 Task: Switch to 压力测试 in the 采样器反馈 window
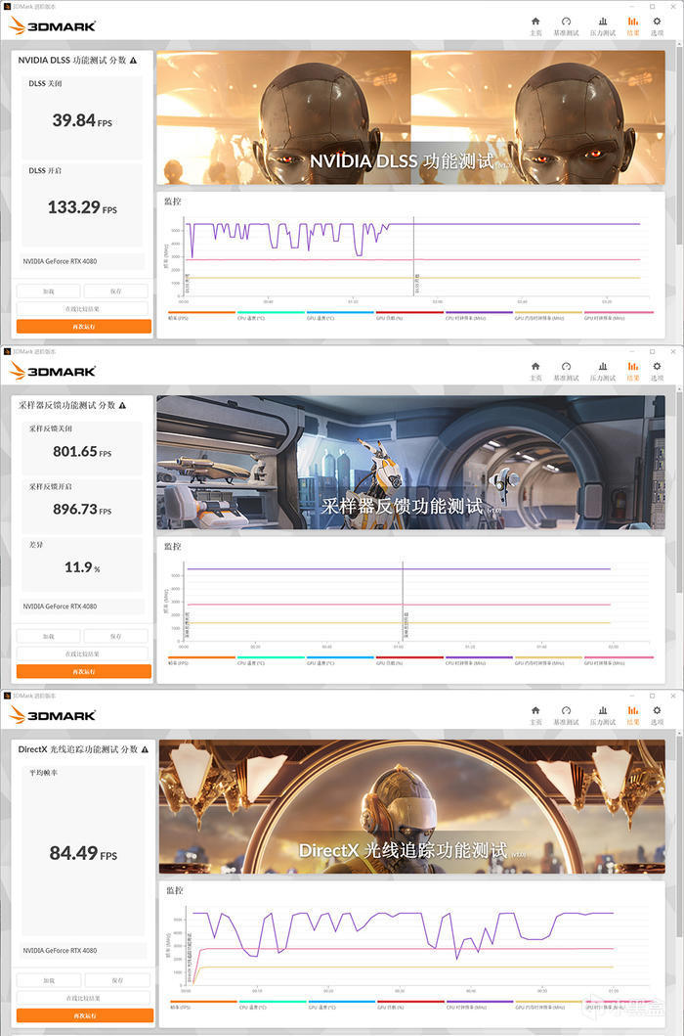point(602,372)
